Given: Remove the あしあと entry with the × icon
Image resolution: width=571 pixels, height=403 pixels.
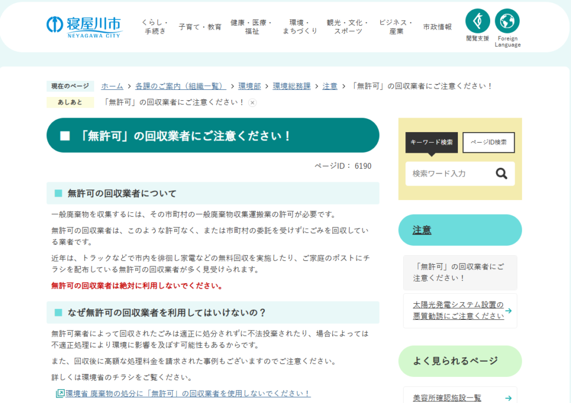Looking at the screenshot, I should [x=253, y=103].
